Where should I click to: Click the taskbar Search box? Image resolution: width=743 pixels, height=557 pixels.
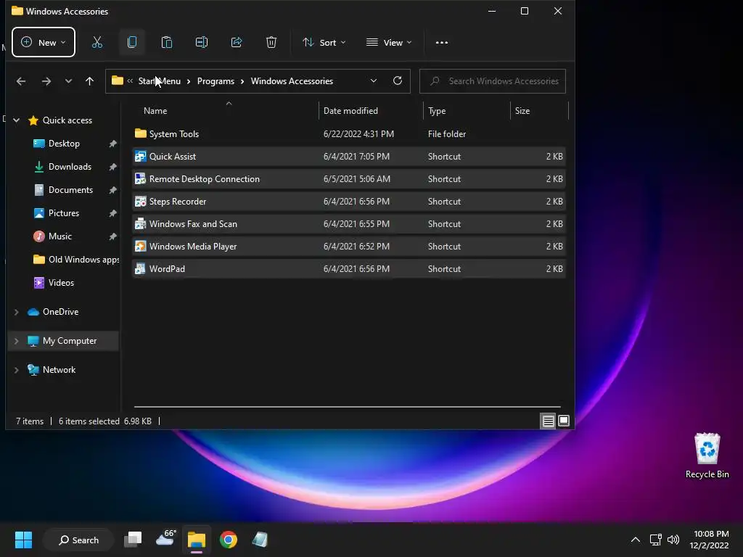click(x=78, y=540)
